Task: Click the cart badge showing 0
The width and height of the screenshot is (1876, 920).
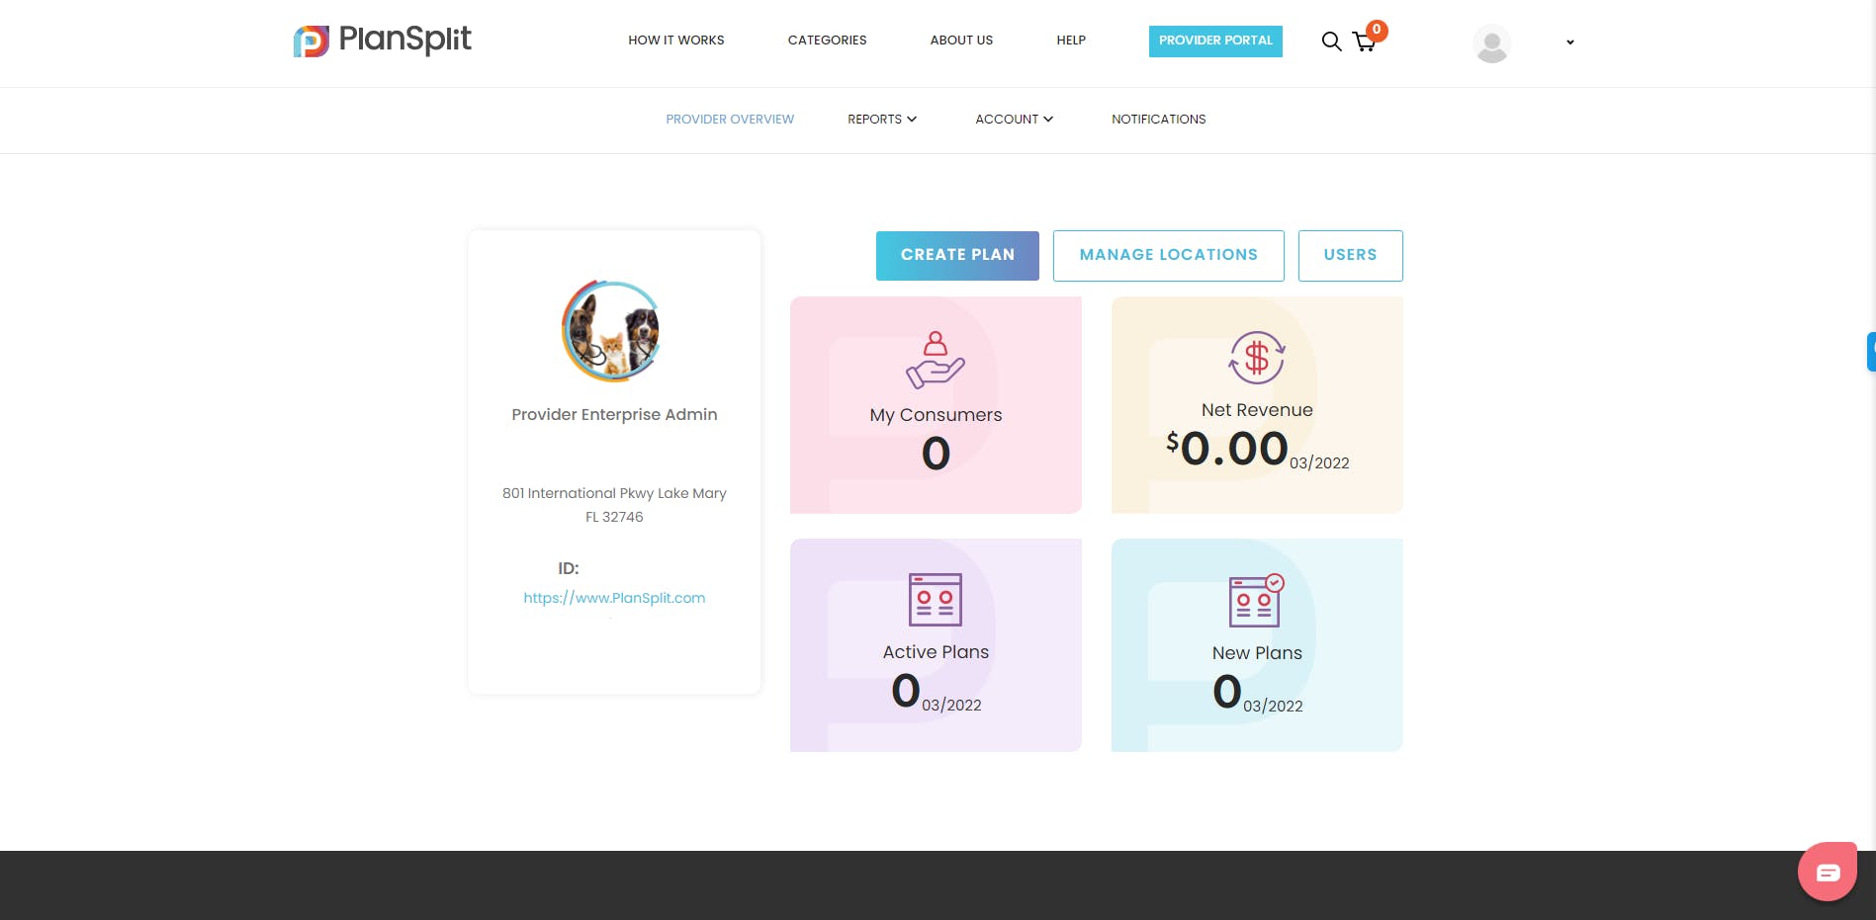Action: 1377,30
